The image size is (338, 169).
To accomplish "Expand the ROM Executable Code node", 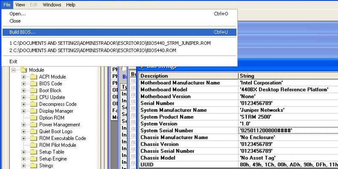I will tap(24, 138).
